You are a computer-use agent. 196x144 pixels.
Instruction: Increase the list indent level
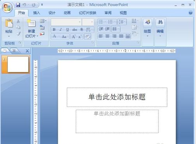[107, 29]
